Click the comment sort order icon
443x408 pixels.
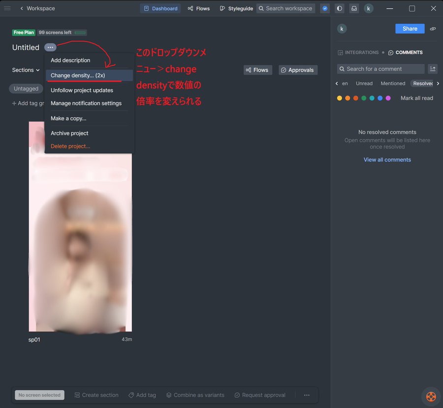433,69
